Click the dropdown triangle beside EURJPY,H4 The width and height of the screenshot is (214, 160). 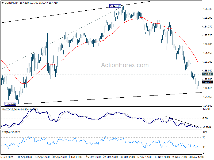3,3
